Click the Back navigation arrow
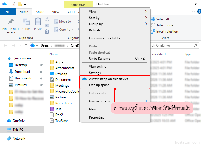201x145 pixels. coord(5,45)
